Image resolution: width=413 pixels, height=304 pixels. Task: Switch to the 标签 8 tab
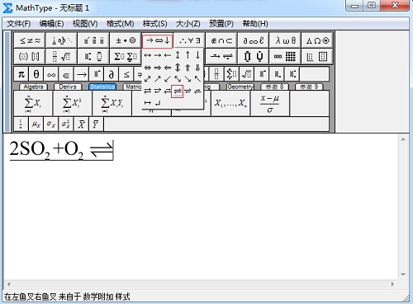(274, 87)
